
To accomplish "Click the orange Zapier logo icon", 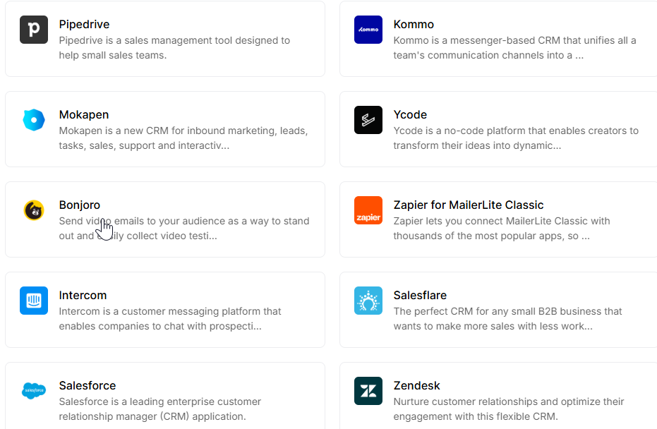I will 368,210.
